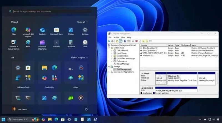Open the Productivity category folder

[x=49, y=73]
